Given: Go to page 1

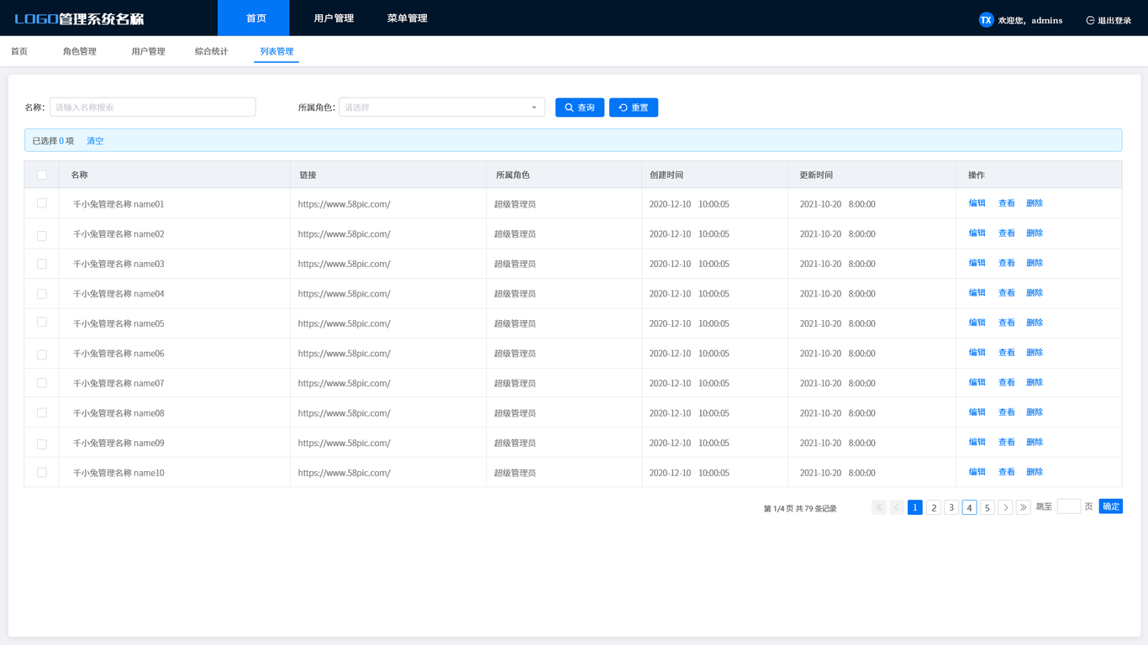Looking at the screenshot, I should [x=915, y=507].
